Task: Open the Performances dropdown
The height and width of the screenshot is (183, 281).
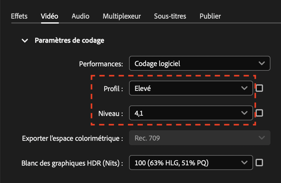Action: click(199, 63)
